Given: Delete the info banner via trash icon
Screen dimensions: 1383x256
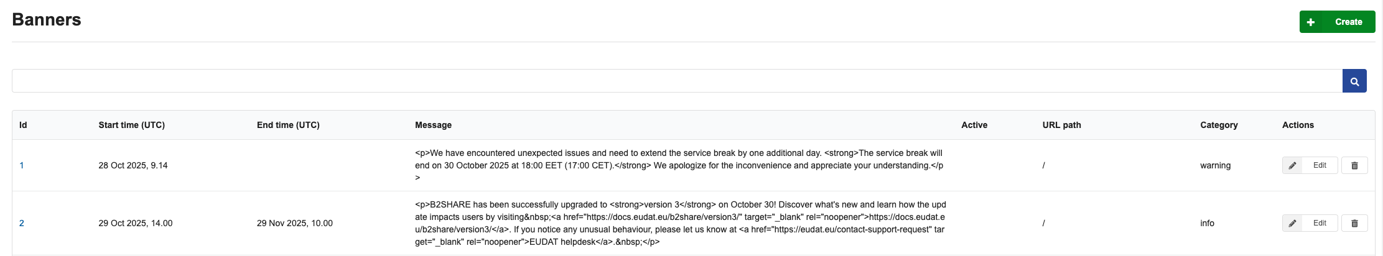Looking at the screenshot, I should 1354,223.
